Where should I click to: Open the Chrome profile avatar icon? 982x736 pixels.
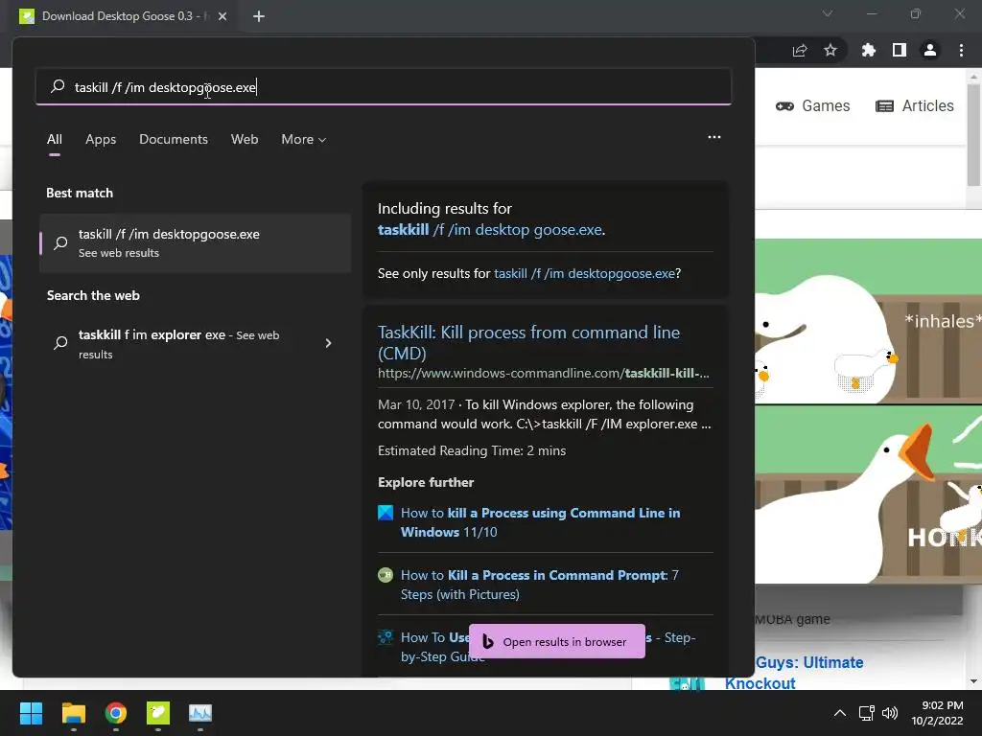[x=930, y=50]
